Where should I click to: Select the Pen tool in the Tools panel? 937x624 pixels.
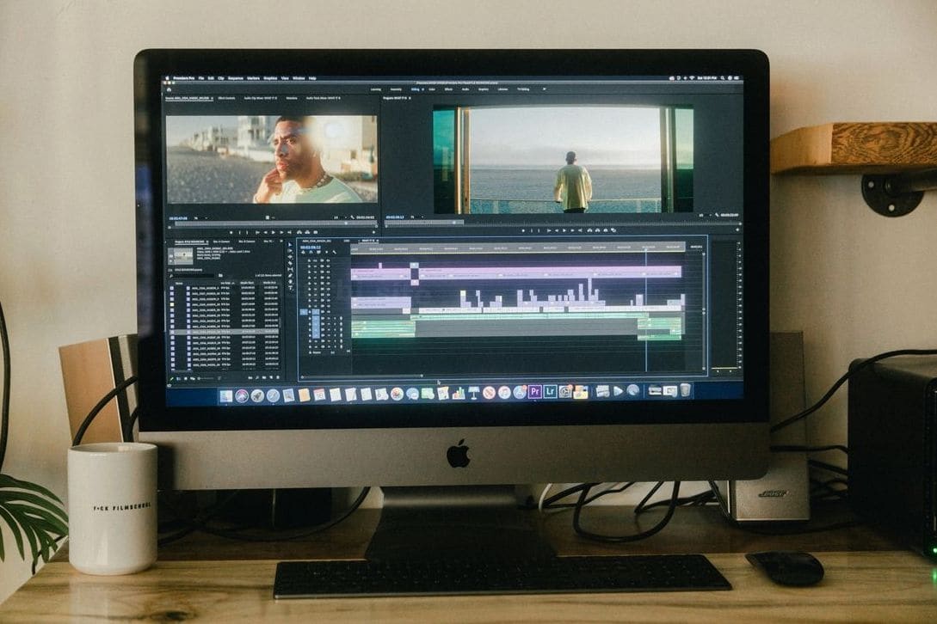click(x=291, y=276)
